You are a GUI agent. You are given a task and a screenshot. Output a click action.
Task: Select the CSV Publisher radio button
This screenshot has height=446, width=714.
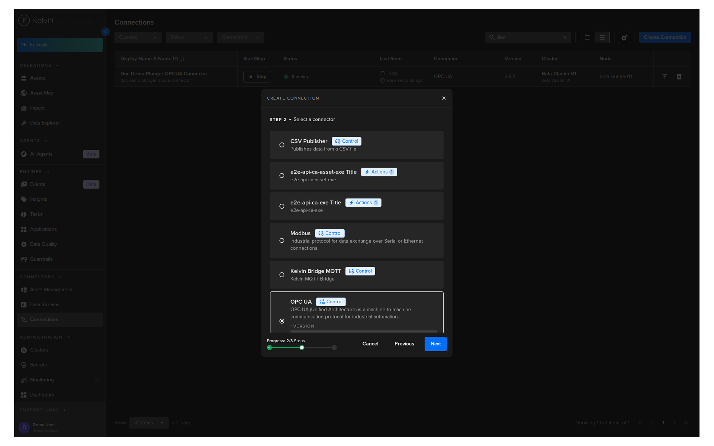282,145
